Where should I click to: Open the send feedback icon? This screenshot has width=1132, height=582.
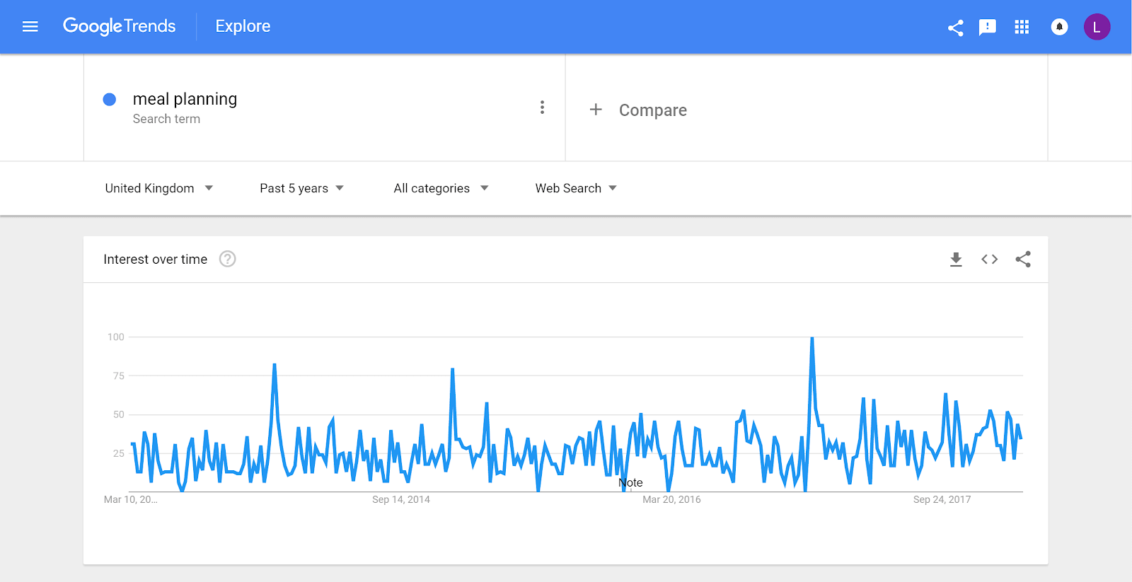pos(988,27)
